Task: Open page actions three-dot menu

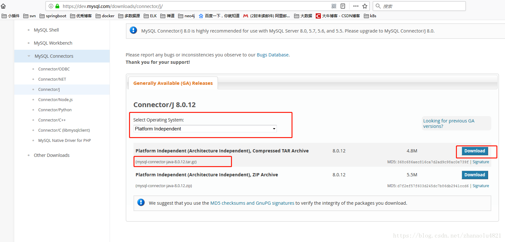Action: point(356,6)
